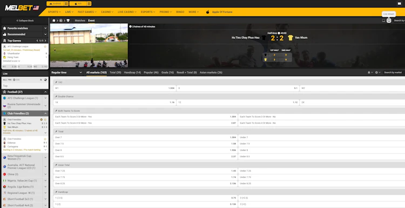Image resolution: width=405 pixels, height=208 pixels.
Task: Pin the Asian Total market
Action: [x=56, y=165]
